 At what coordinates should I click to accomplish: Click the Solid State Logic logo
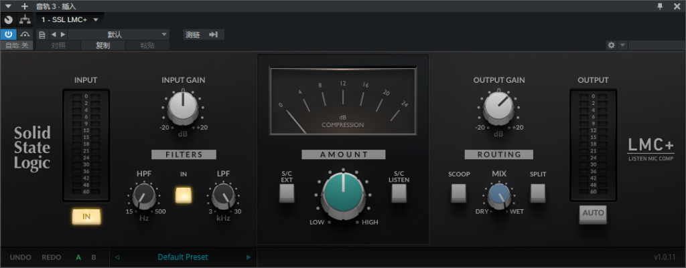tap(32, 148)
